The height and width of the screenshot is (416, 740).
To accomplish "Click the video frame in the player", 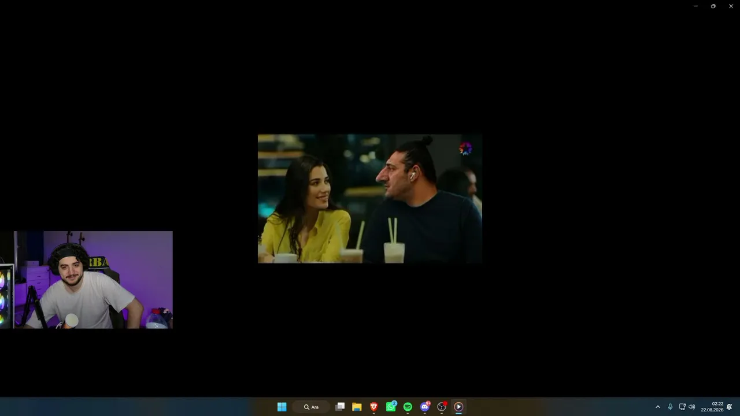I will 370,199.
